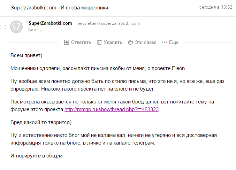This screenshot has width=236, height=170.
Task: Click the Игнорируйте в общем closing line
Action: [37, 156]
